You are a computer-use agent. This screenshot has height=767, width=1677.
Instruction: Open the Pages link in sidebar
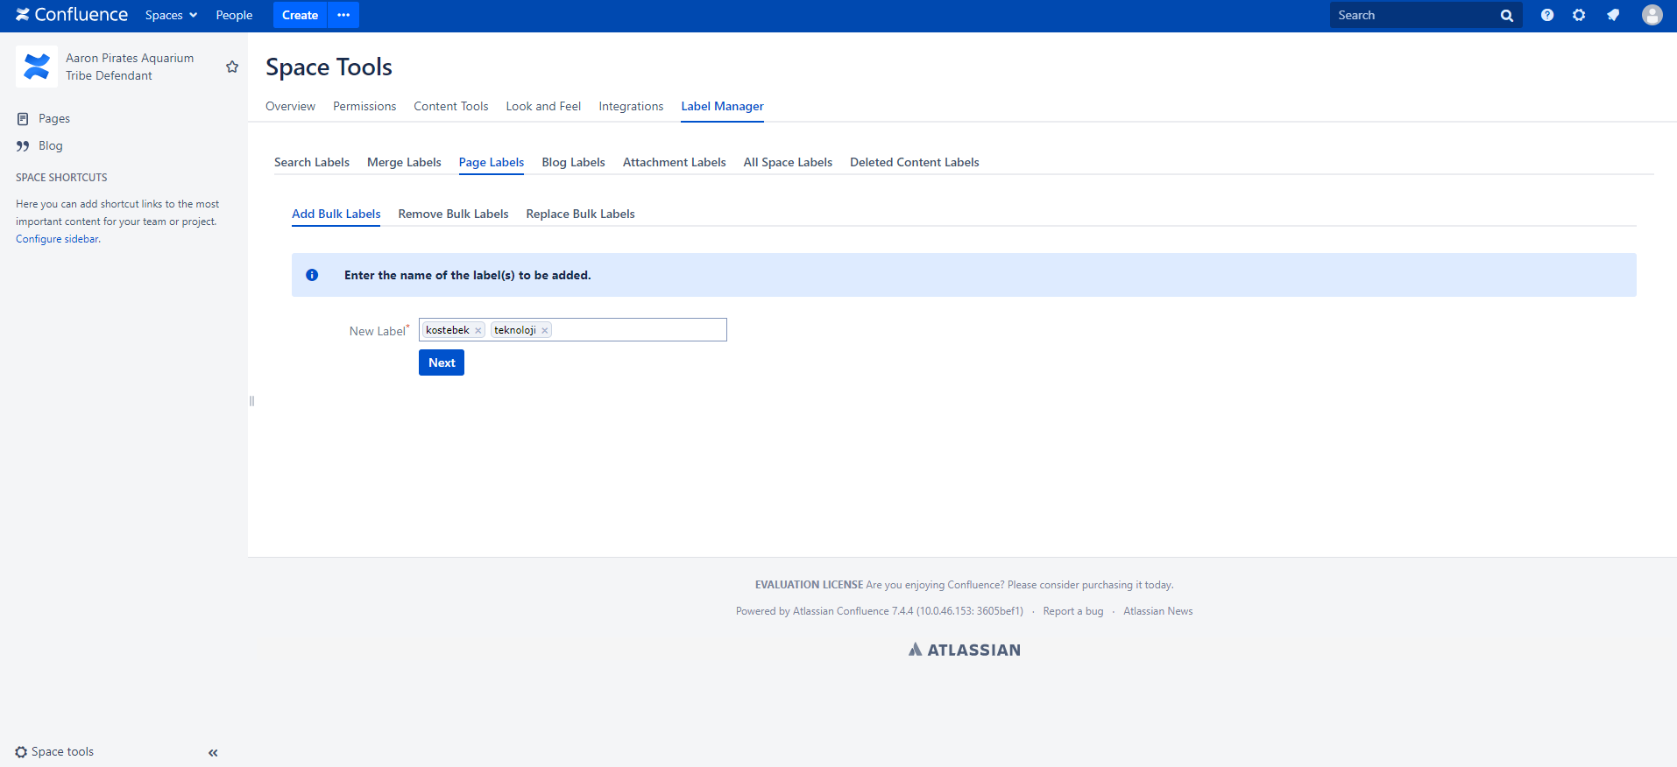[x=54, y=118]
